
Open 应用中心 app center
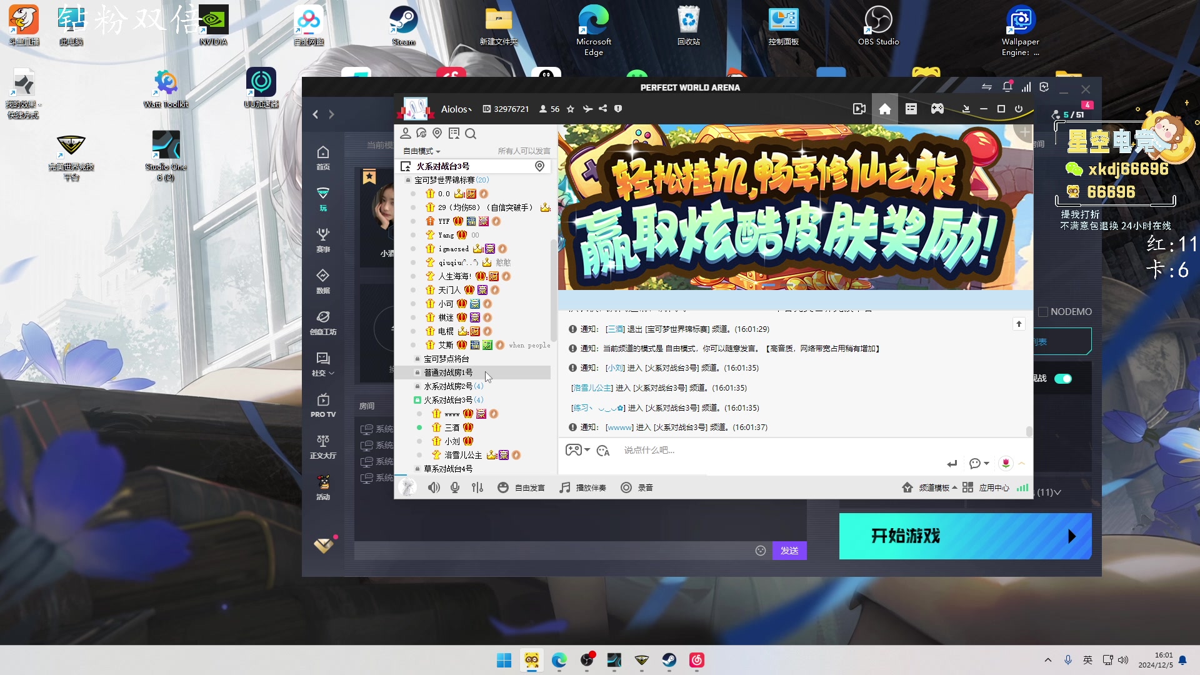pos(986,487)
